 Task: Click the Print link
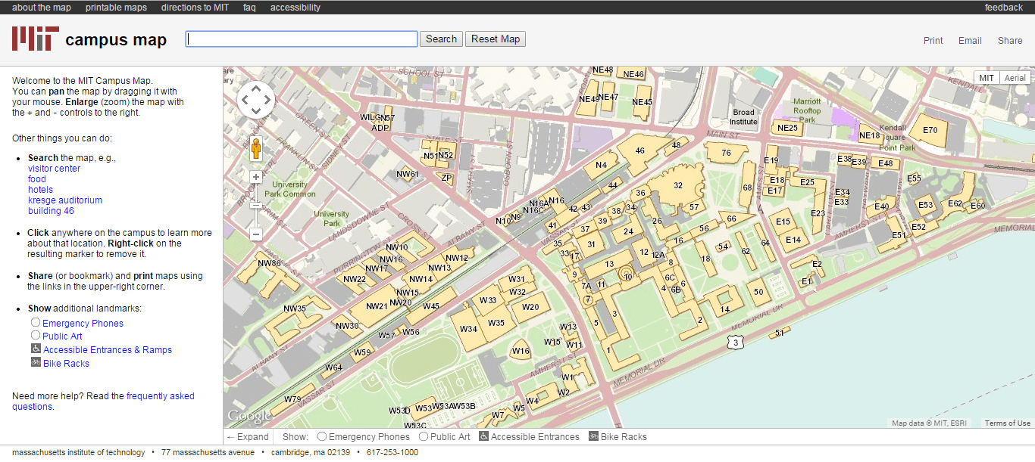click(x=933, y=41)
